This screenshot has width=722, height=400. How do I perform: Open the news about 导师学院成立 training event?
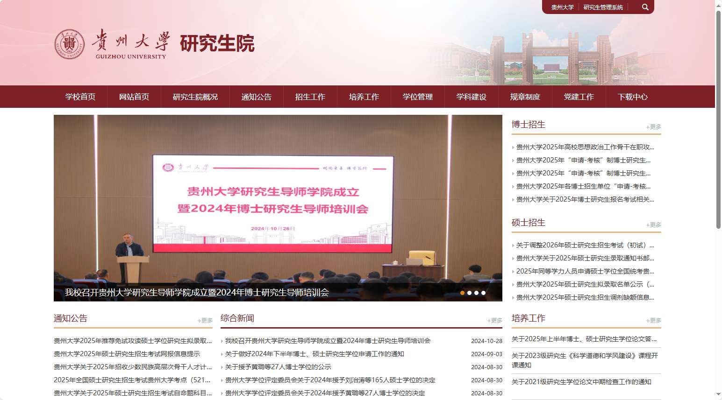[x=326, y=341]
